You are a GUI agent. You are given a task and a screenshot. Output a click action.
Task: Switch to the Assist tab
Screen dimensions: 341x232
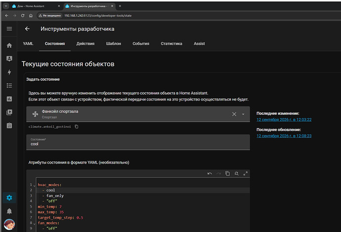coord(199,43)
